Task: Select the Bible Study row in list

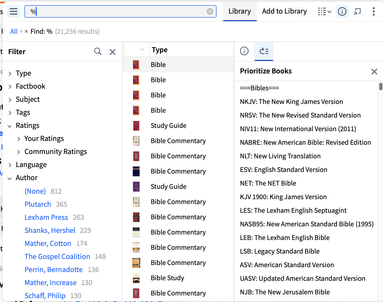Action: click(178, 278)
